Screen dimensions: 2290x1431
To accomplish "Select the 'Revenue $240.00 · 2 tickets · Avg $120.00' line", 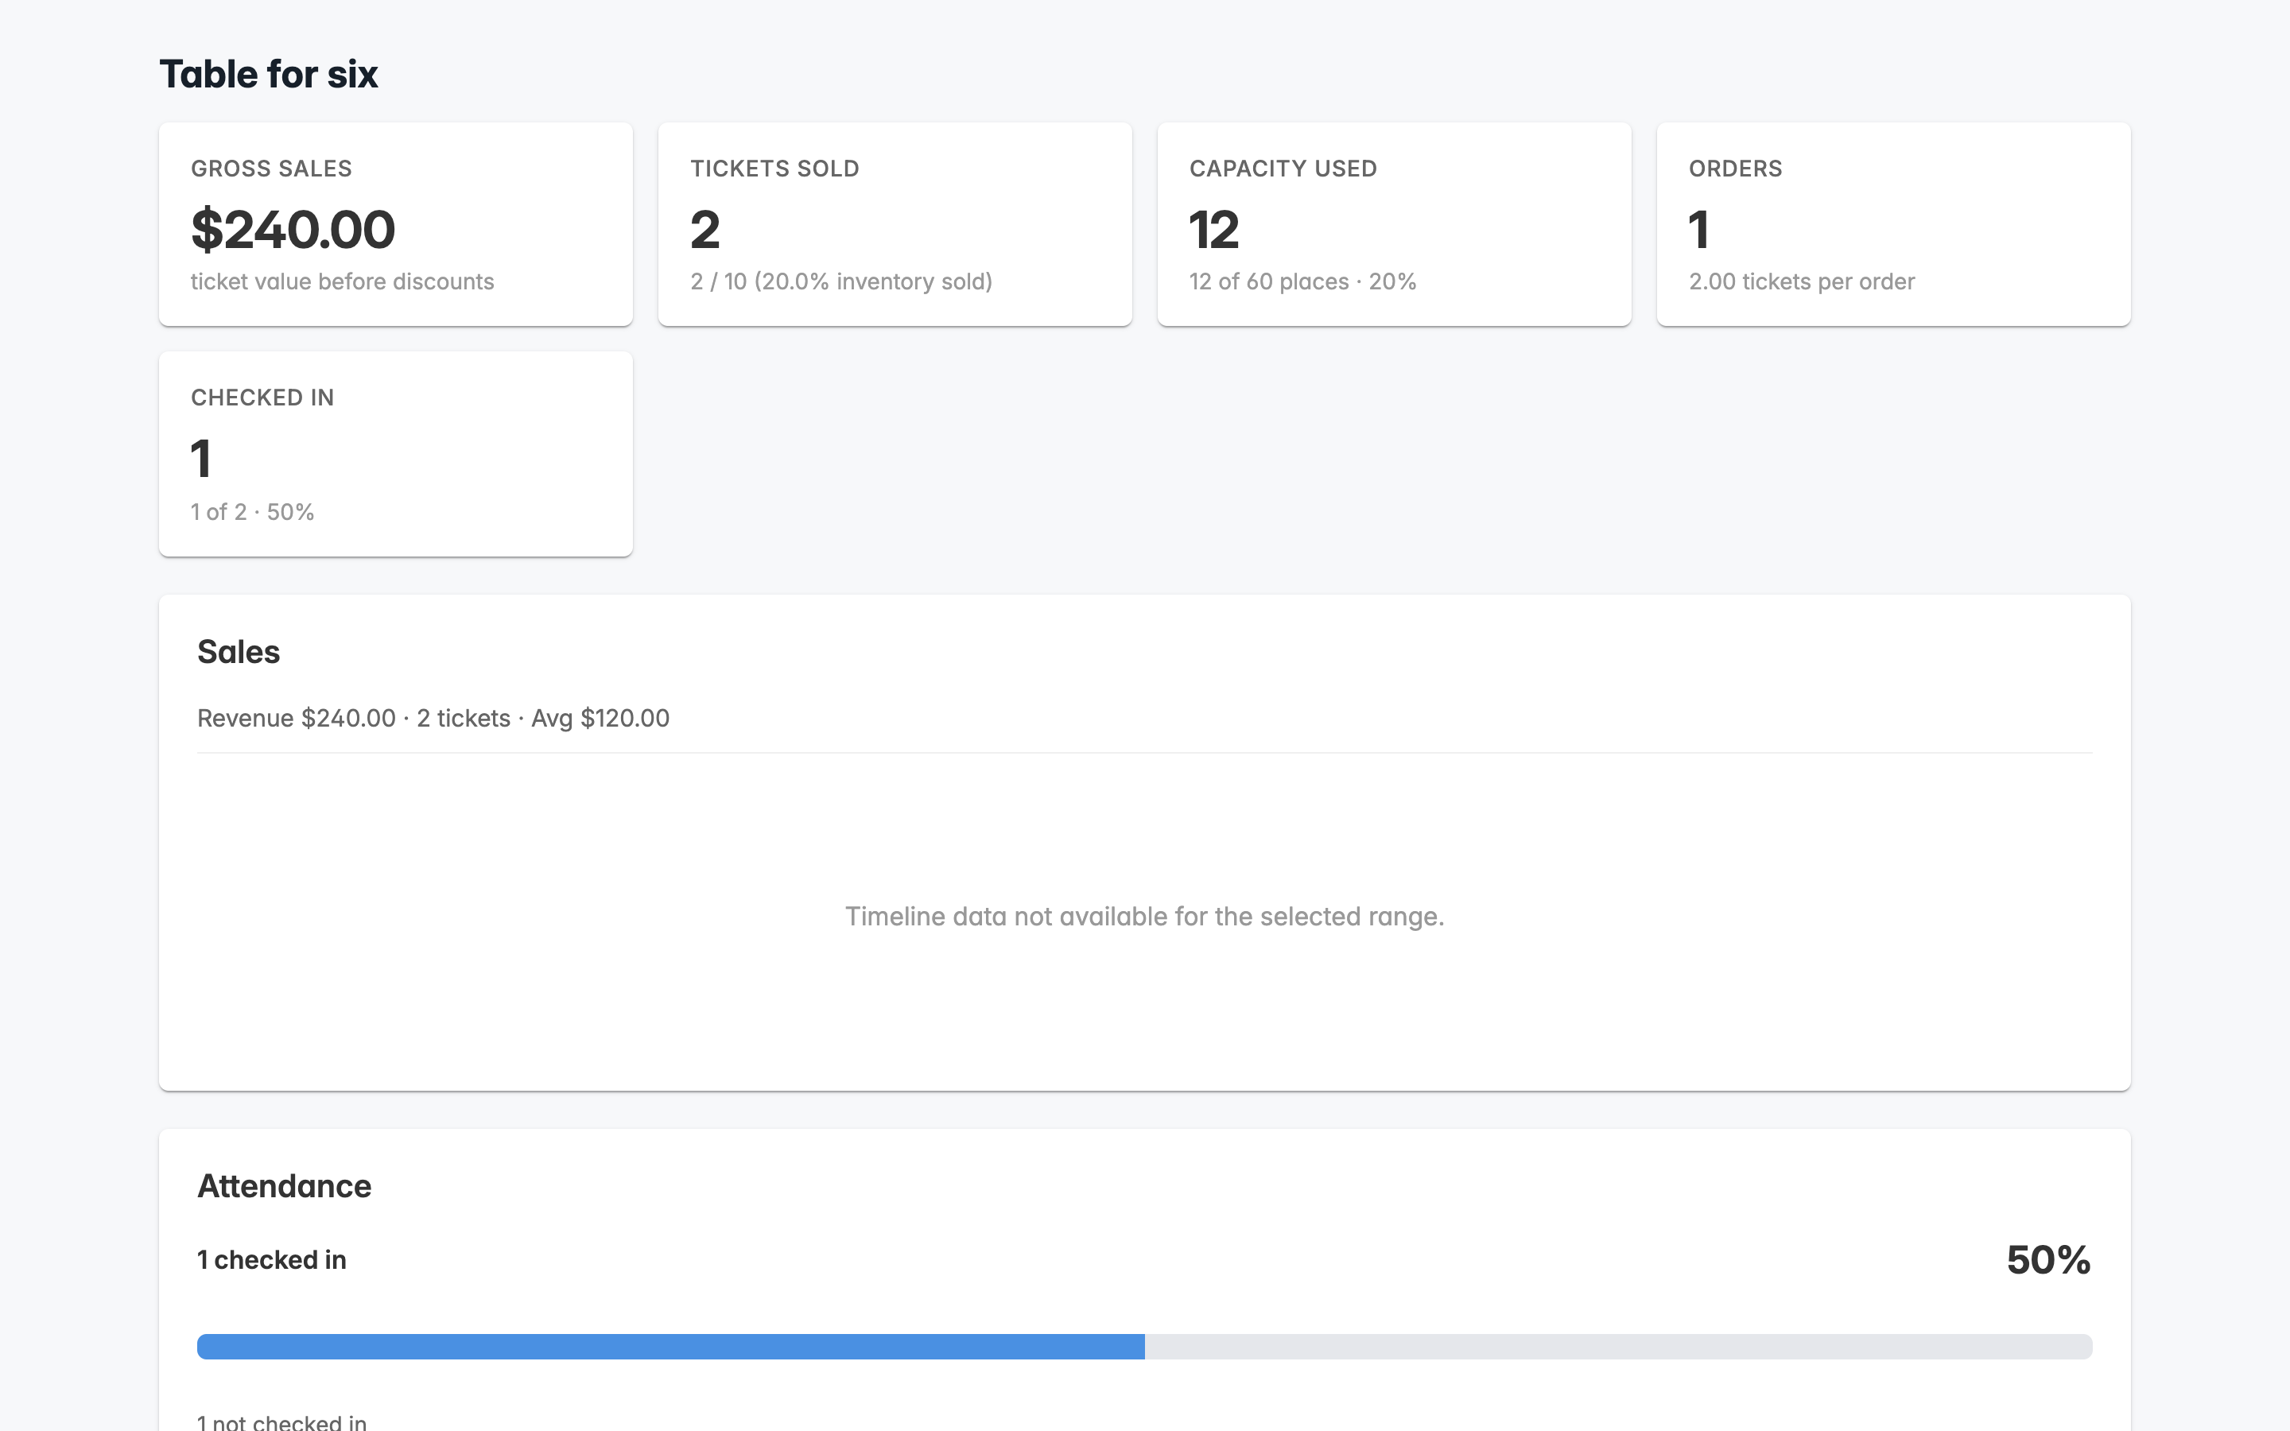I will click(x=433, y=719).
